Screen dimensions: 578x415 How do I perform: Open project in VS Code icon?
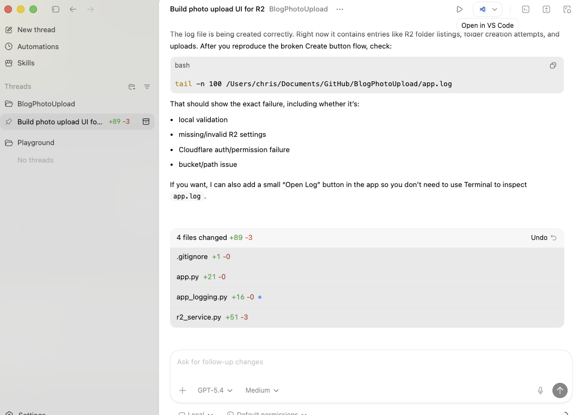(x=482, y=9)
